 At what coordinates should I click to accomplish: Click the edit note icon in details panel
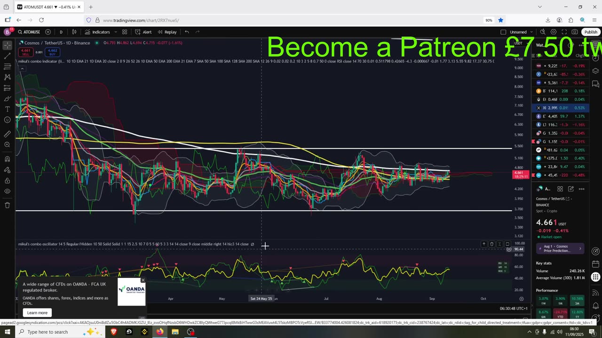point(570,189)
